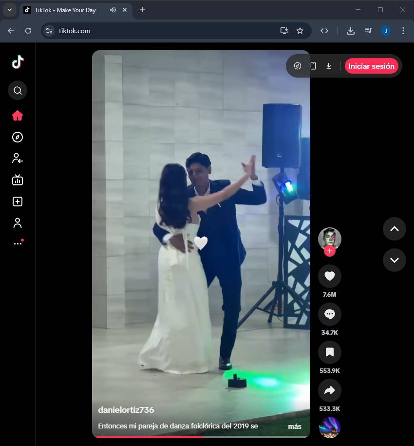Image resolution: width=414 pixels, height=446 pixels.
Task: Toggle the bookmark save button
Action: point(329,352)
